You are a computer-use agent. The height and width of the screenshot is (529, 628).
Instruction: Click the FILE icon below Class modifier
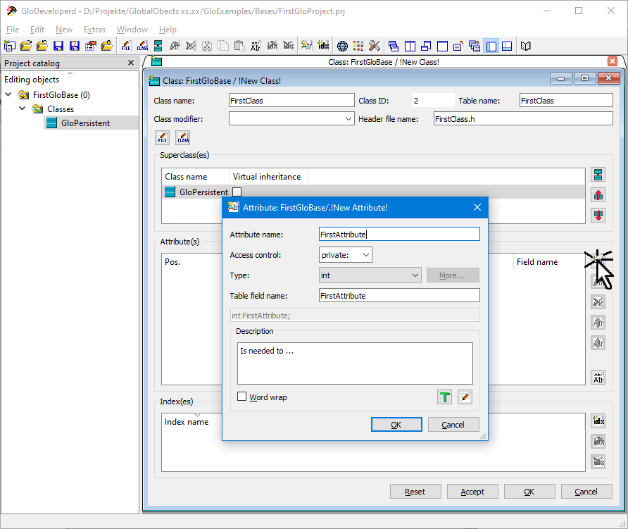click(163, 137)
